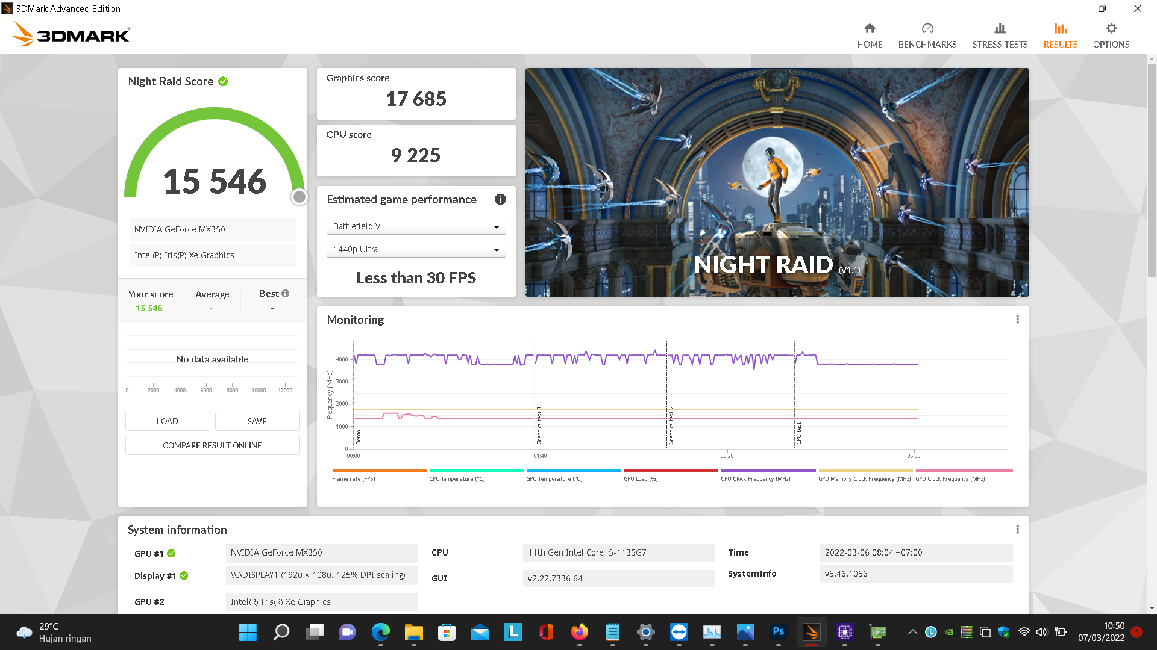Open Office from taskbar
This screenshot has width=1157, height=650.
click(x=546, y=632)
